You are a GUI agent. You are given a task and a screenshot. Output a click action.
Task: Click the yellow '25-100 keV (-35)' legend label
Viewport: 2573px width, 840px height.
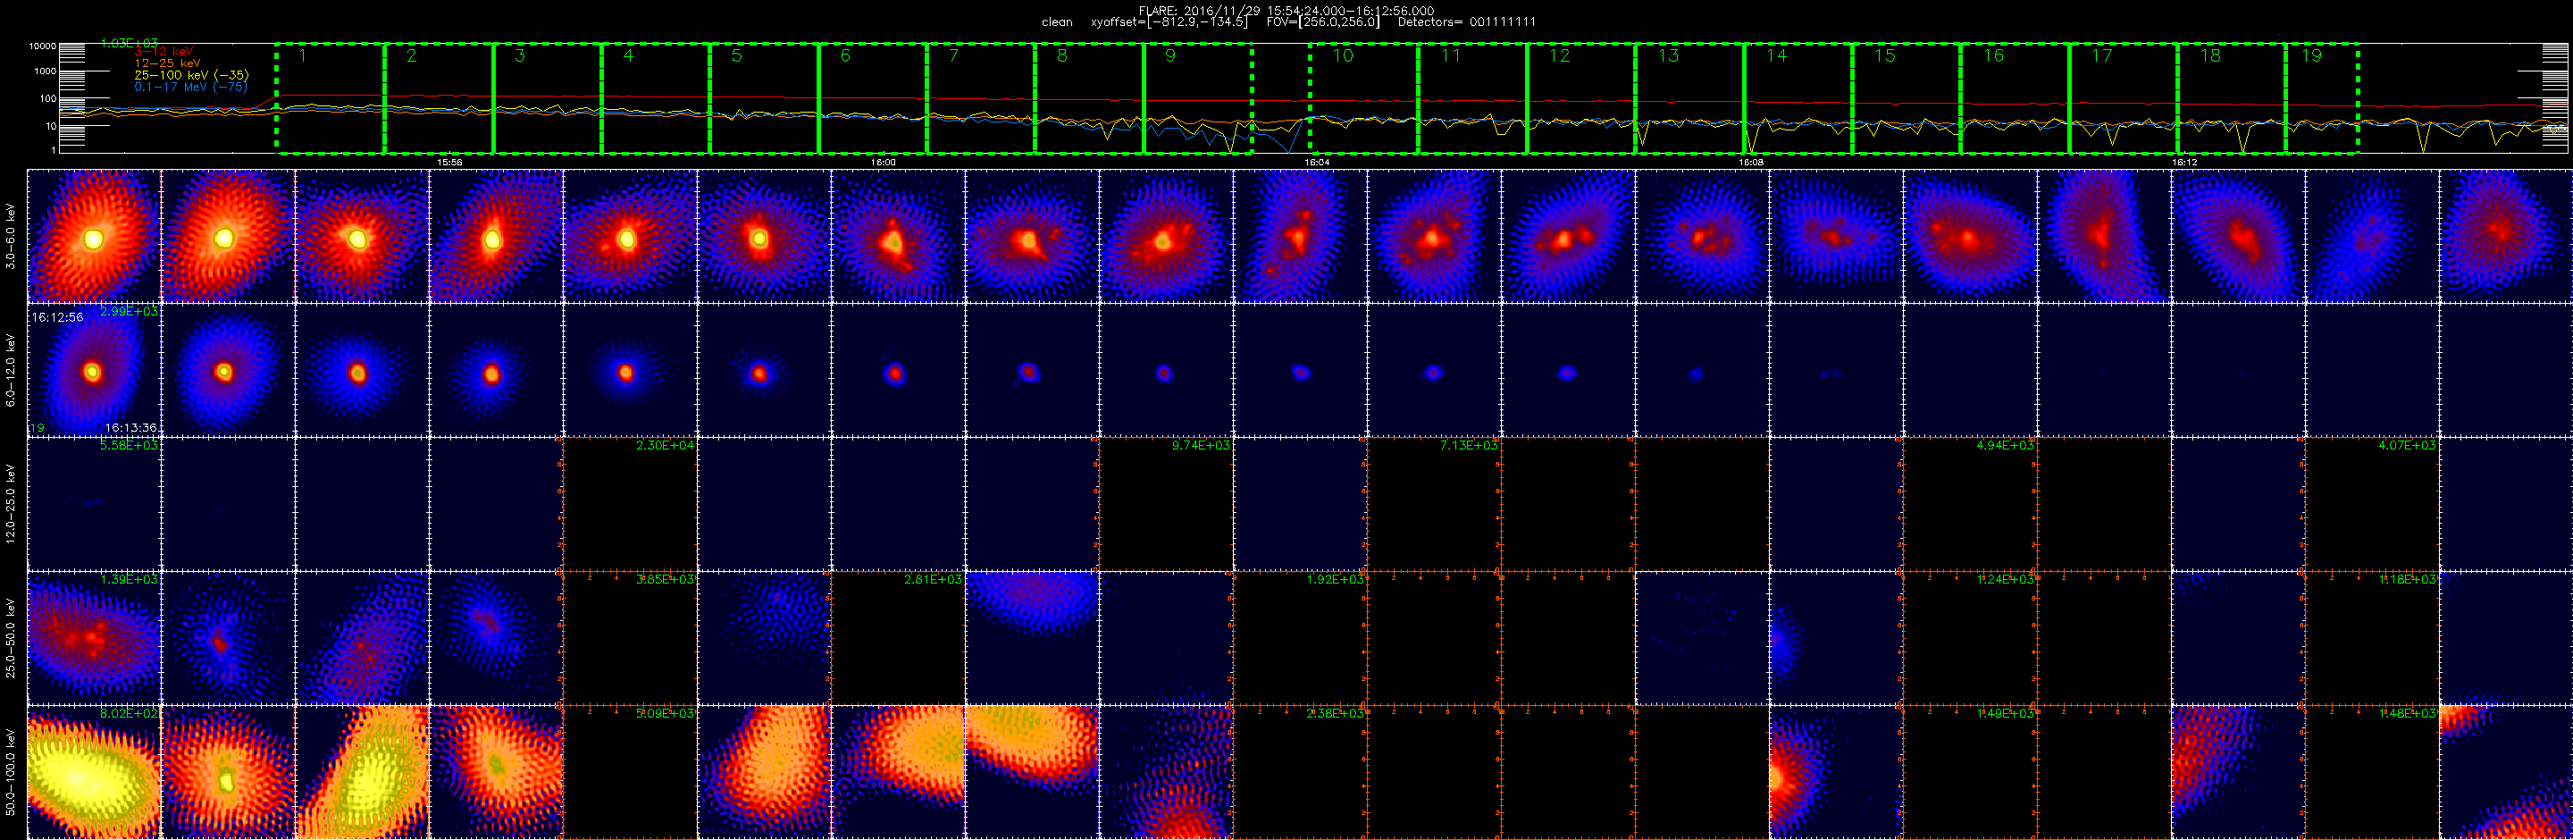click(192, 75)
